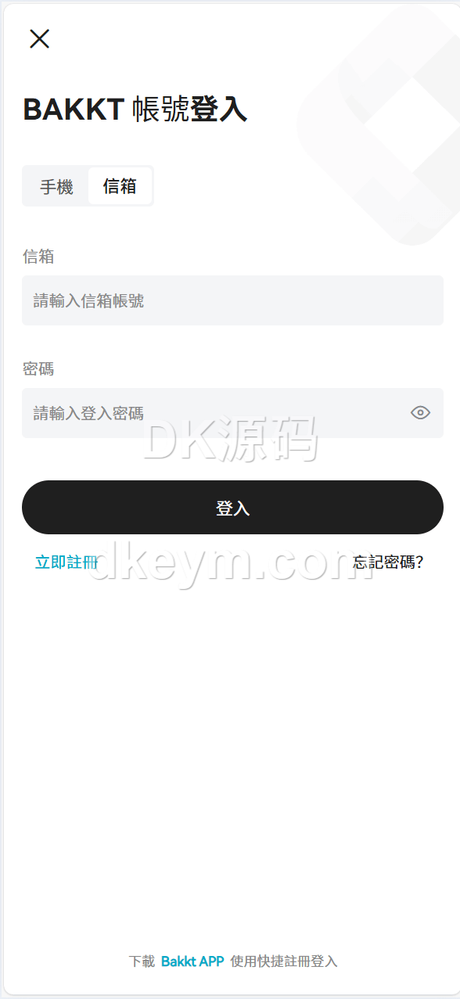Open the Bakkt APP download link
Screen dimensions: 460x999
click(x=192, y=961)
